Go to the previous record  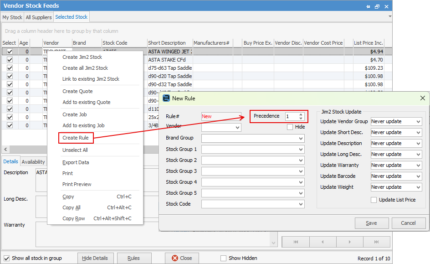tap(323, 242)
